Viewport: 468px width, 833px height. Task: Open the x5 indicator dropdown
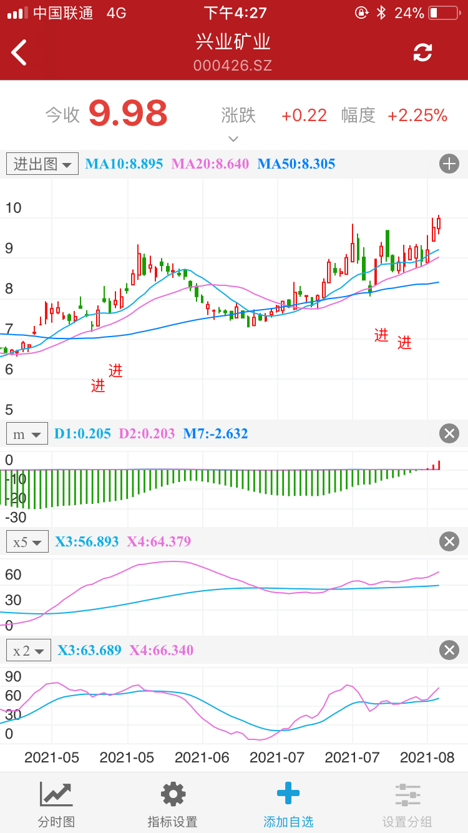tap(27, 542)
